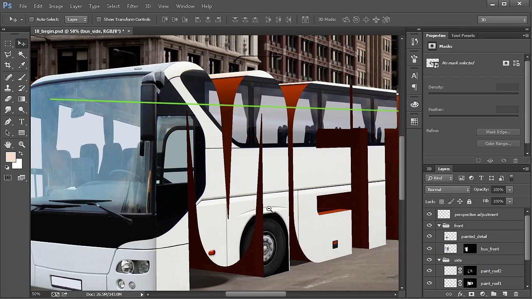Select the Healing Brush tool
The width and height of the screenshot is (532, 299).
(8, 77)
